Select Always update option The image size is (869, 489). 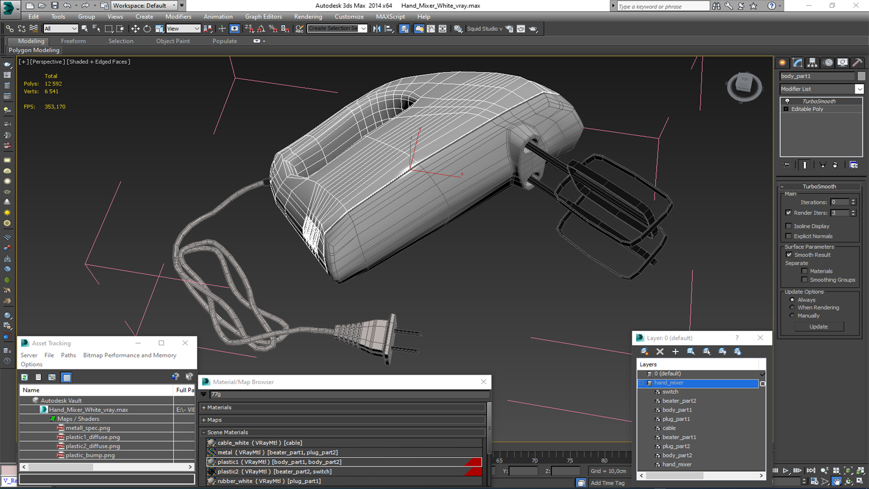[x=792, y=300]
